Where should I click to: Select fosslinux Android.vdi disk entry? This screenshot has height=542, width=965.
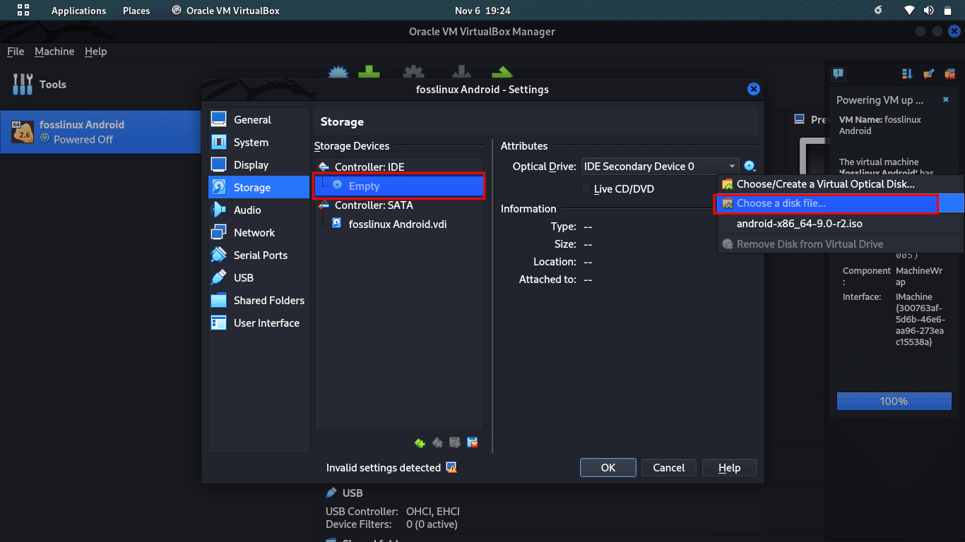[x=398, y=224]
